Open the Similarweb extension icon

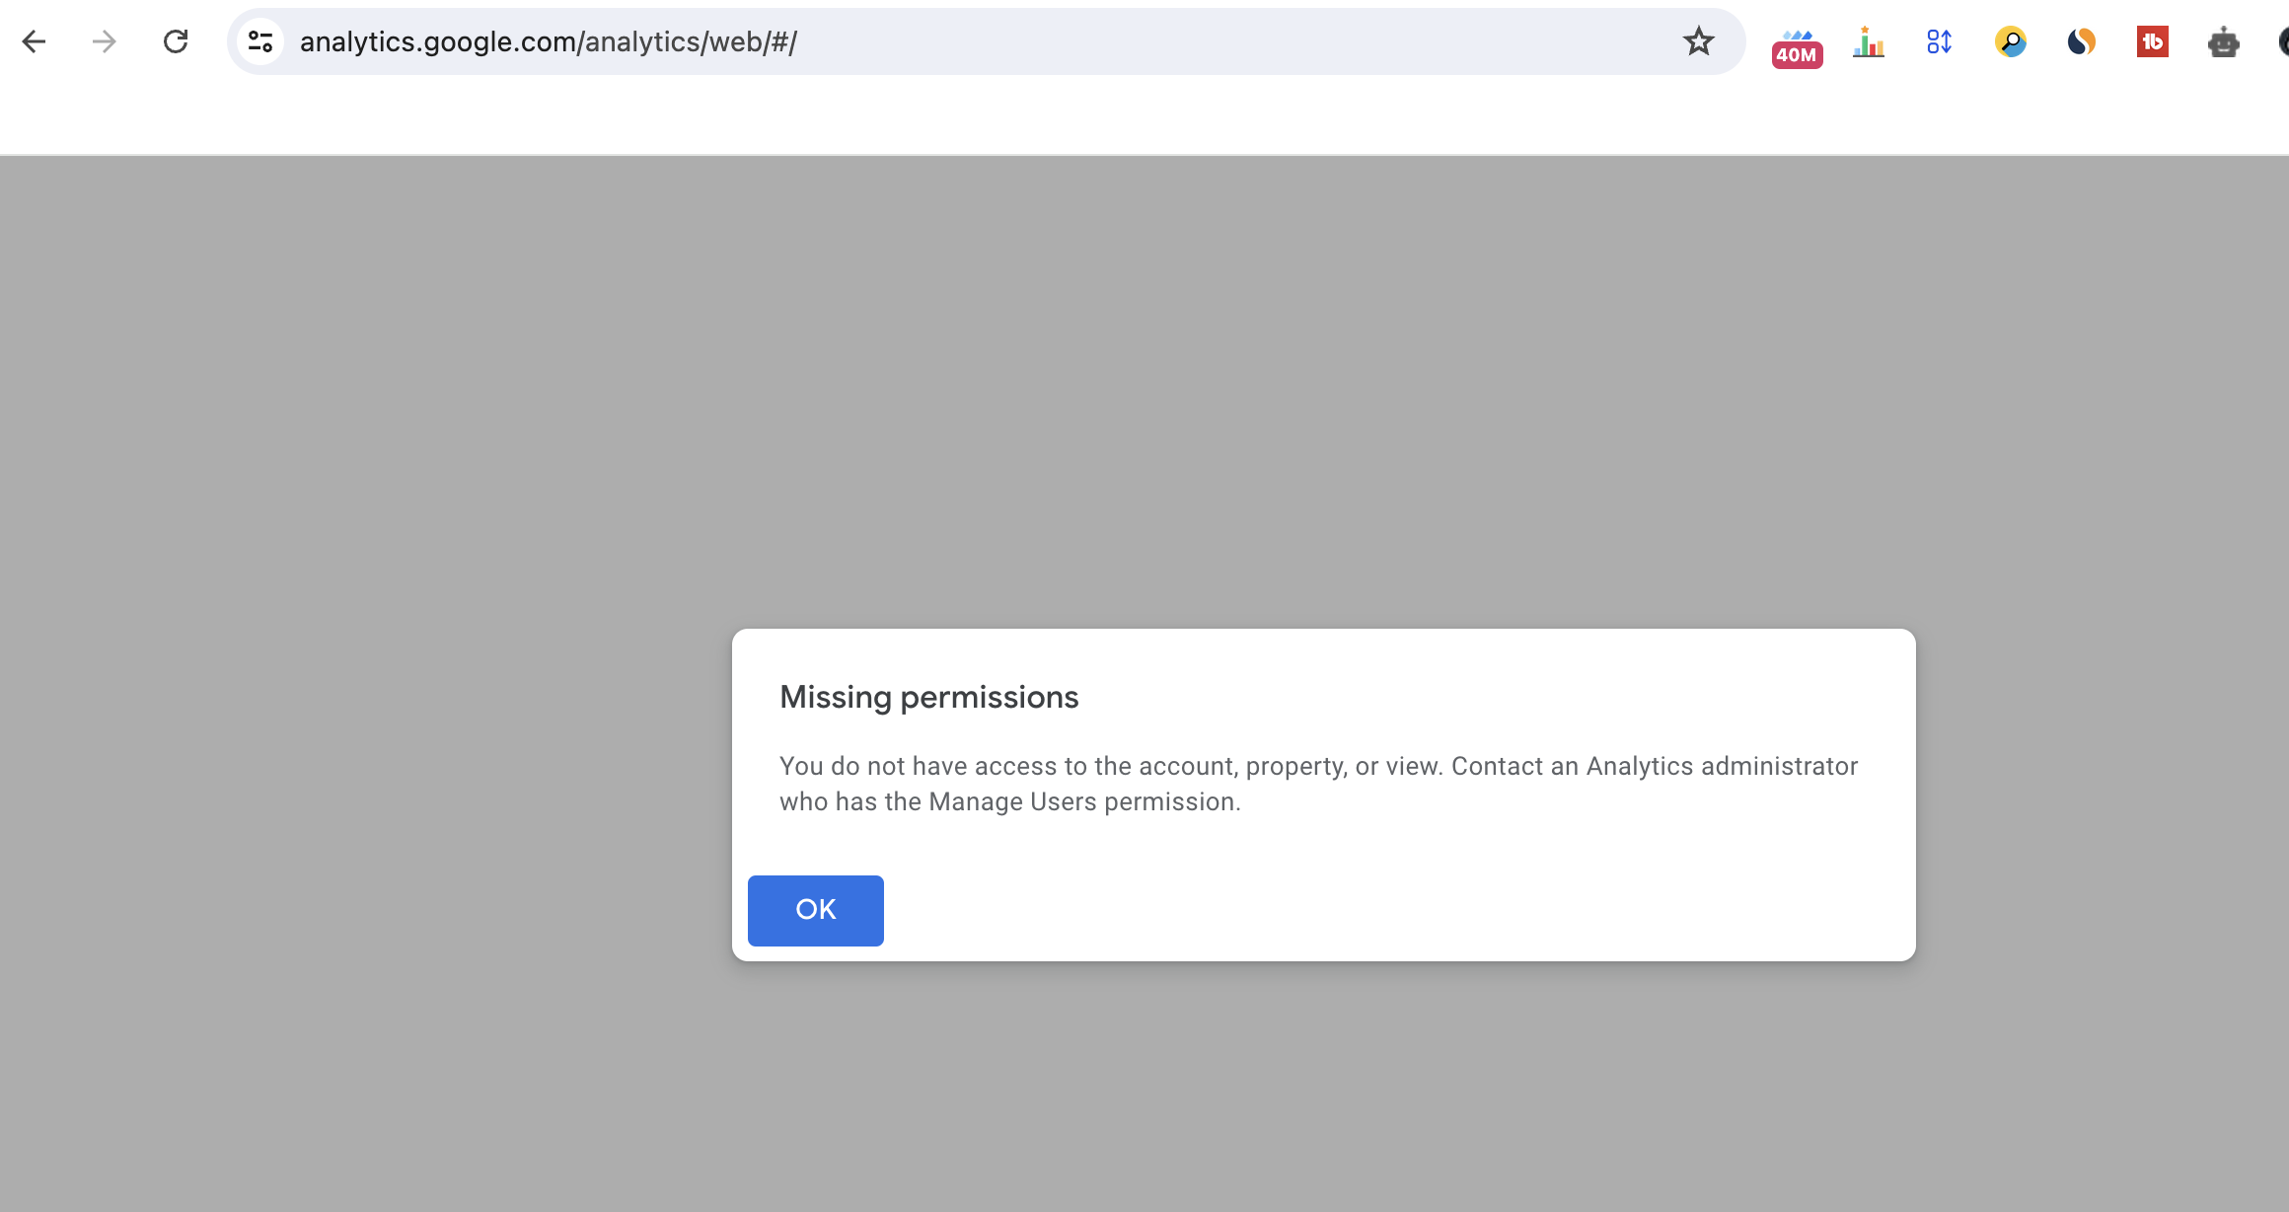[x=2081, y=41]
